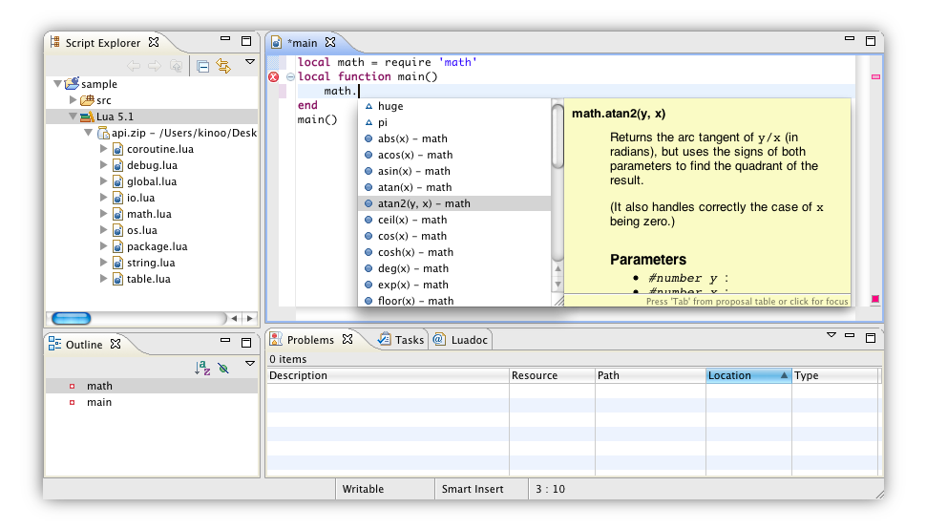Click the Up level icon in Script Explorer
This screenshot has height=529, width=926.
(x=176, y=66)
